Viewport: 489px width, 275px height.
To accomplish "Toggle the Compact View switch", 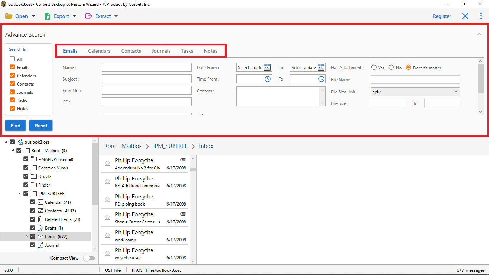I will tap(89, 258).
